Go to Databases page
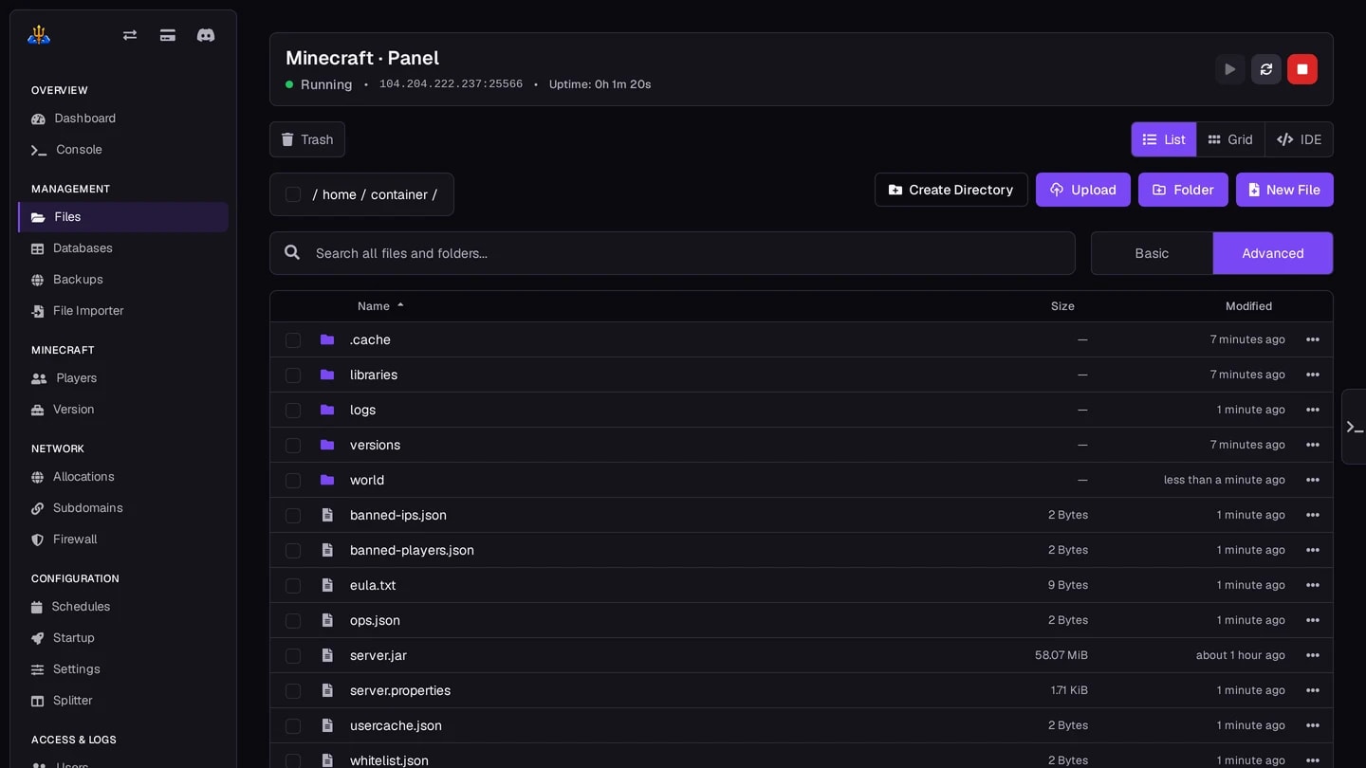 [123, 248]
